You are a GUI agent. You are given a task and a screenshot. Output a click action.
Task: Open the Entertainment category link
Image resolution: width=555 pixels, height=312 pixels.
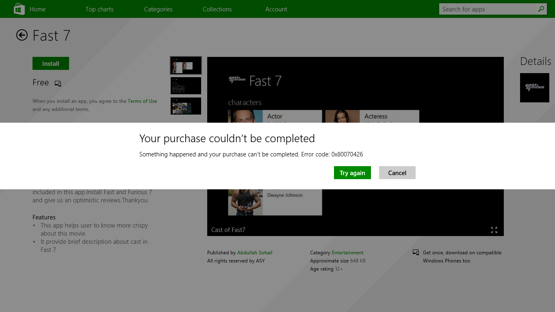pyautogui.click(x=348, y=253)
